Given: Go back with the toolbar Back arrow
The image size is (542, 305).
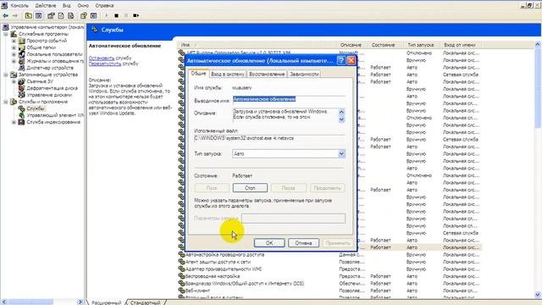Looking at the screenshot, I should (x=6, y=15).
